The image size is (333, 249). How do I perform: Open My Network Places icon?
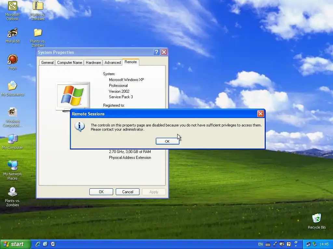[x=12, y=170]
